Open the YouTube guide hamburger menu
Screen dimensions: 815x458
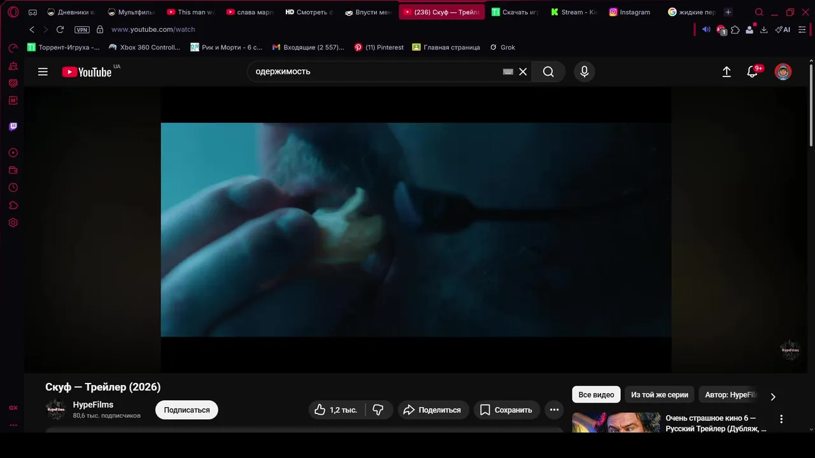[43, 72]
